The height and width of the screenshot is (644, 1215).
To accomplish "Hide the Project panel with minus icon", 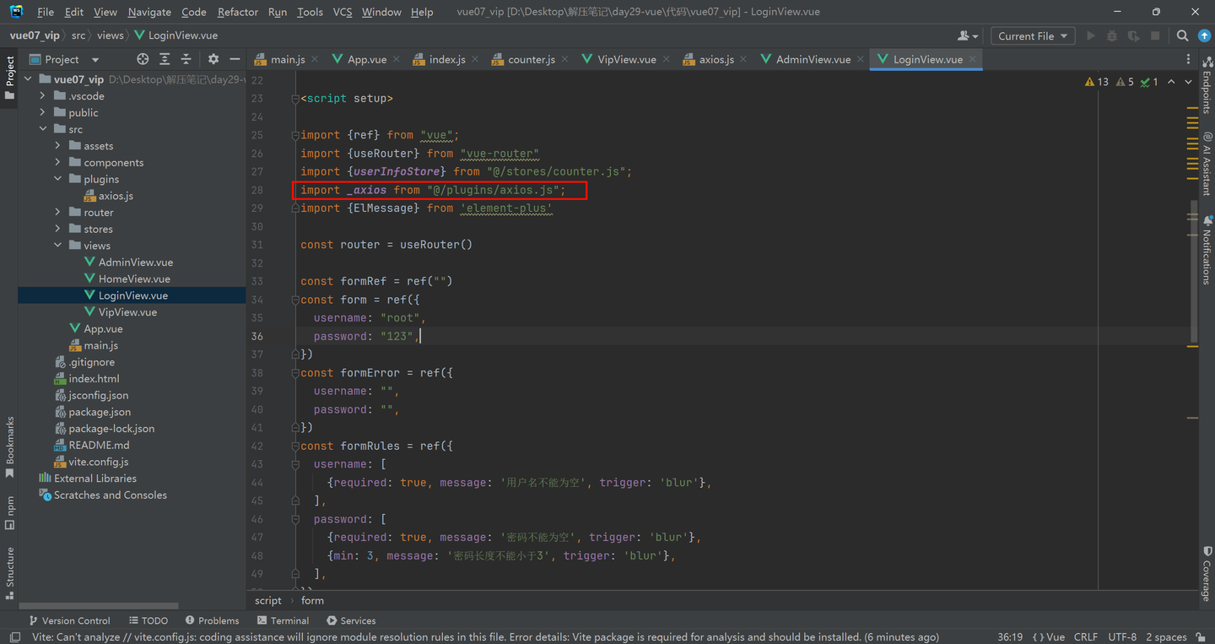I will pyautogui.click(x=235, y=59).
